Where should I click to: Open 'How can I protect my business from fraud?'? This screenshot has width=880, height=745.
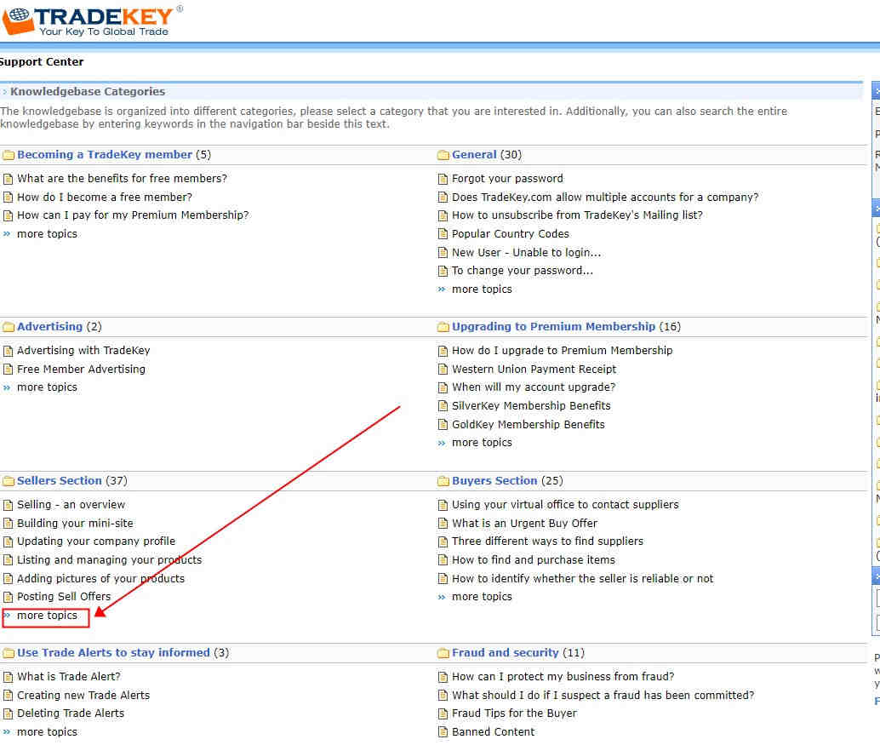tap(563, 677)
